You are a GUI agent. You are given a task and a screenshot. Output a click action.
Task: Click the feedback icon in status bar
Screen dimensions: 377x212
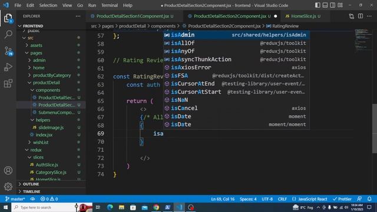pyautogui.click(x=359, y=199)
